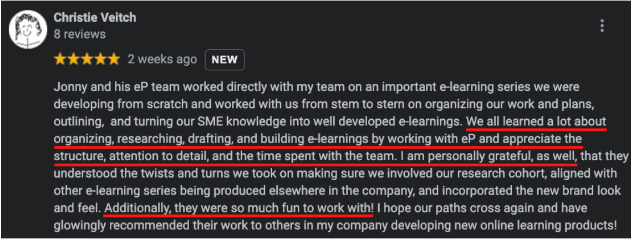Image resolution: width=631 pixels, height=239 pixels.
Task: Click the fifth rating star
Action: click(113, 59)
